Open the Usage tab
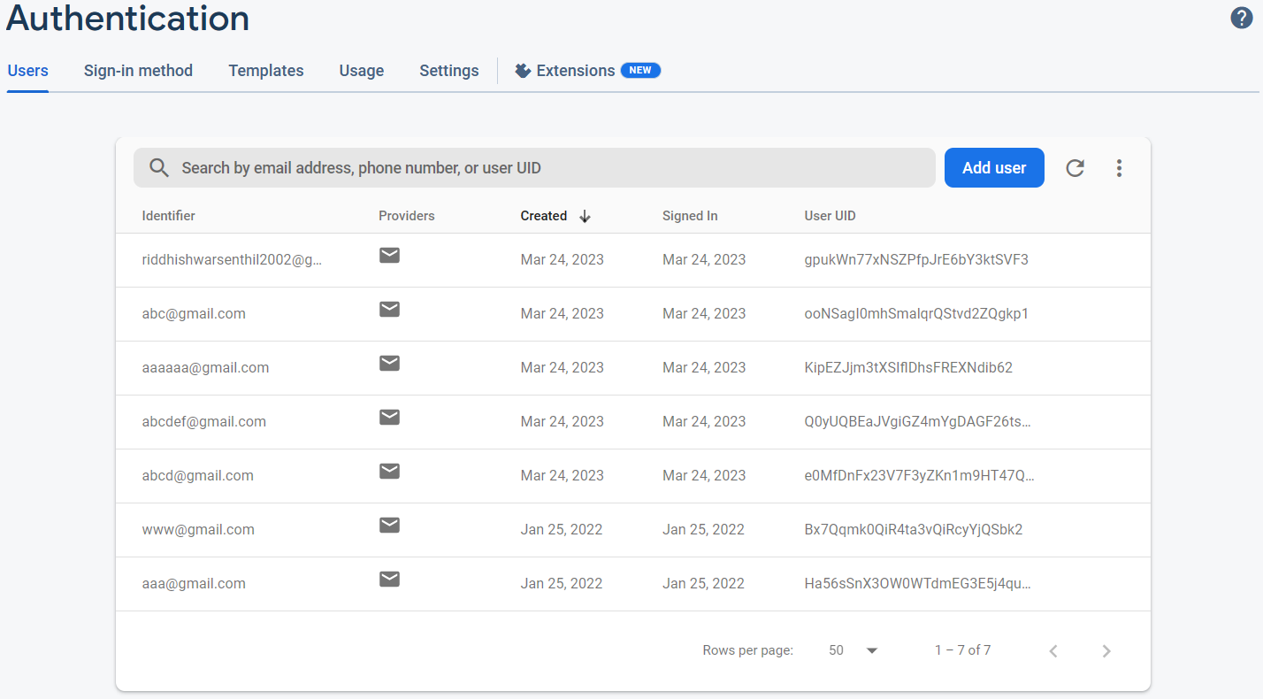 point(362,71)
